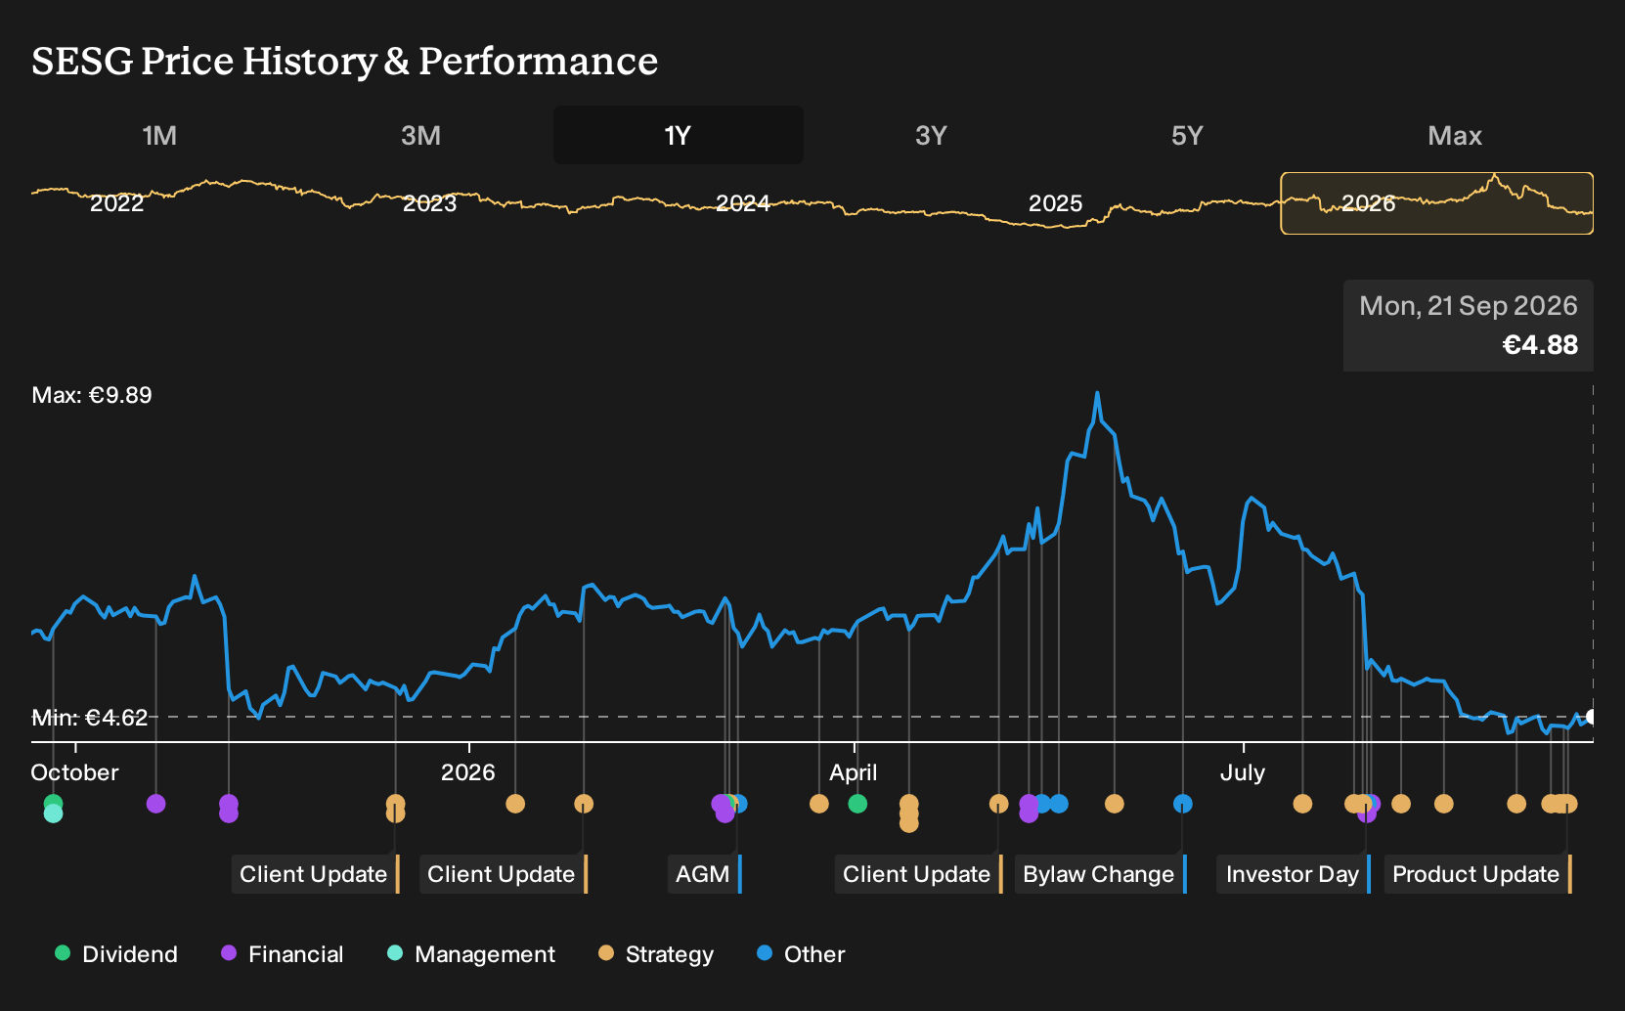
Task: Switch to the 5Y range tab
Action: (x=1187, y=135)
